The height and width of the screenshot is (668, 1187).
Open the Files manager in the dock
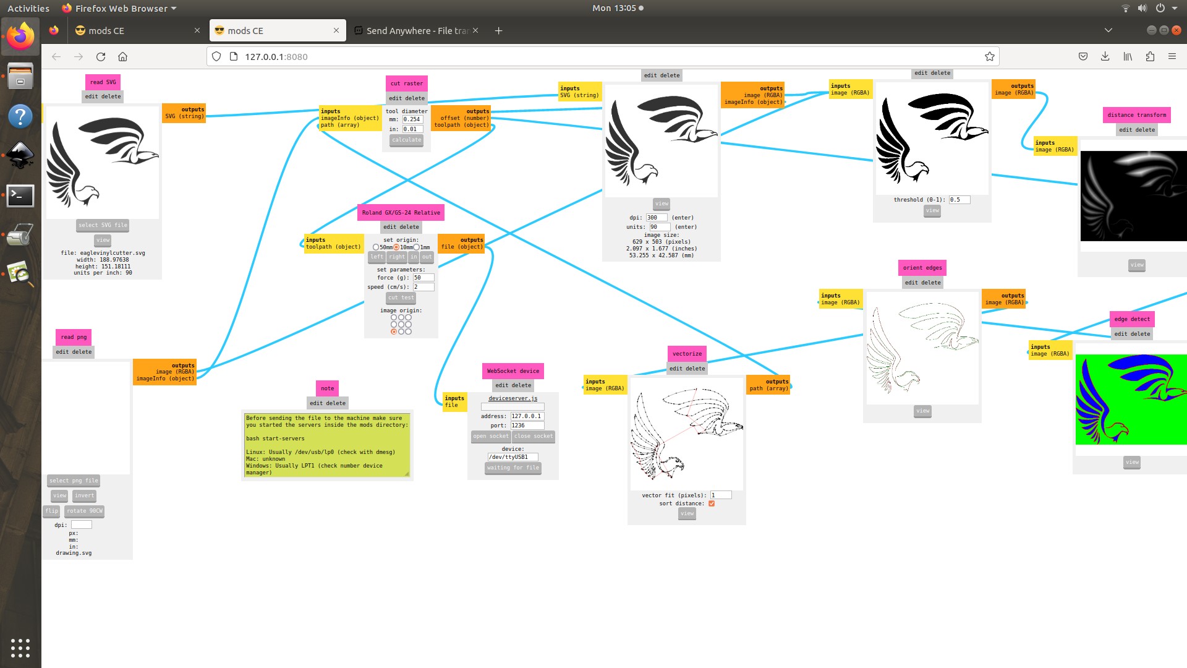point(20,76)
